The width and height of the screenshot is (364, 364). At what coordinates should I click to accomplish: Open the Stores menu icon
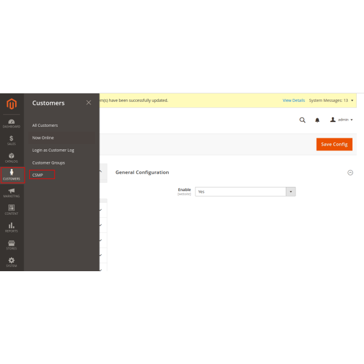(x=12, y=244)
